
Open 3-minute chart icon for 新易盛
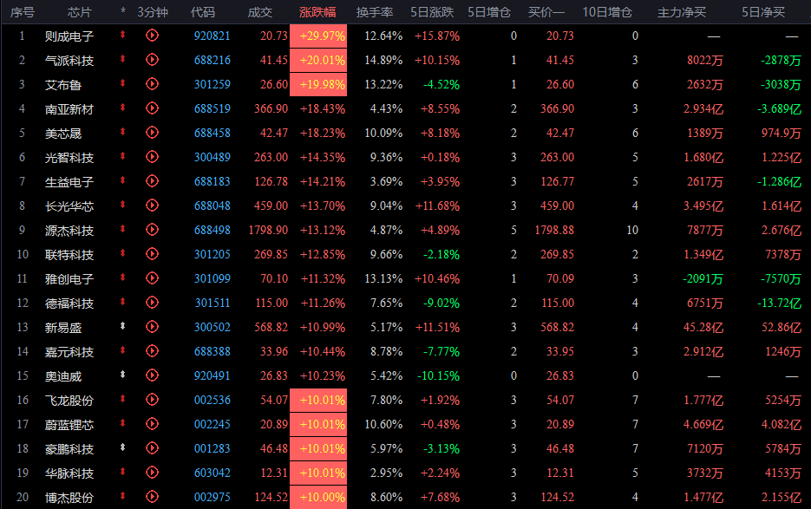(152, 327)
